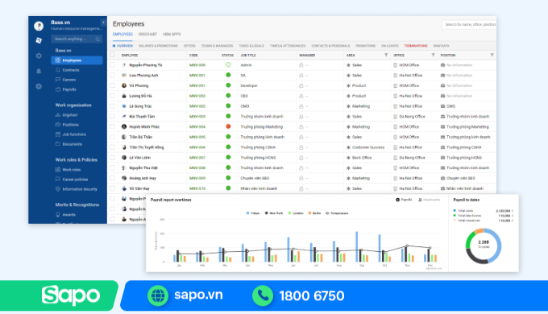Toggle the select-all checkbox in table header

tap(112, 55)
